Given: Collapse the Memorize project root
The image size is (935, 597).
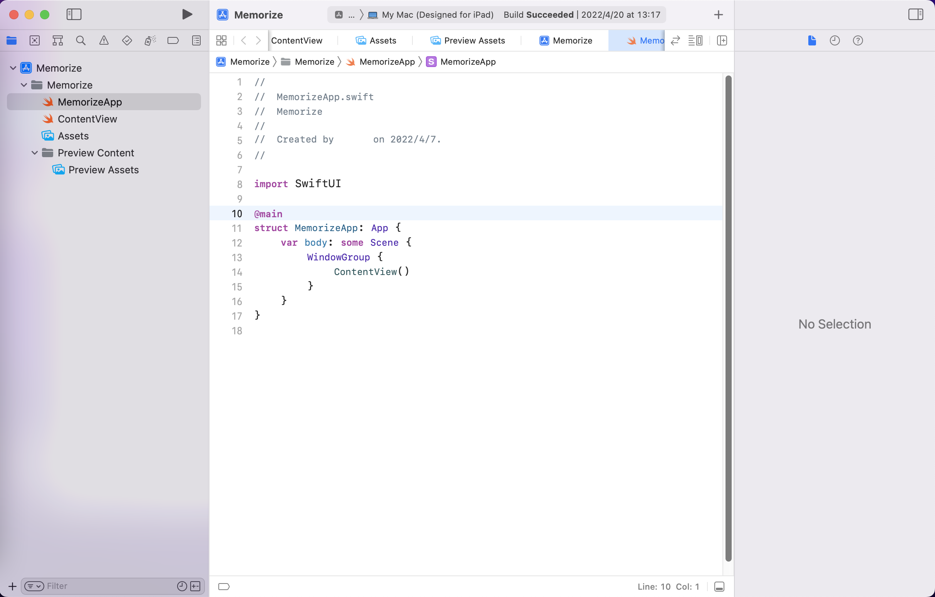Looking at the screenshot, I should [x=13, y=68].
